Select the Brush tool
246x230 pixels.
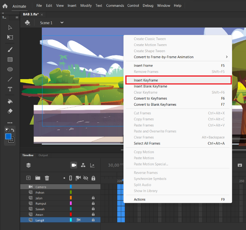click(10, 50)
